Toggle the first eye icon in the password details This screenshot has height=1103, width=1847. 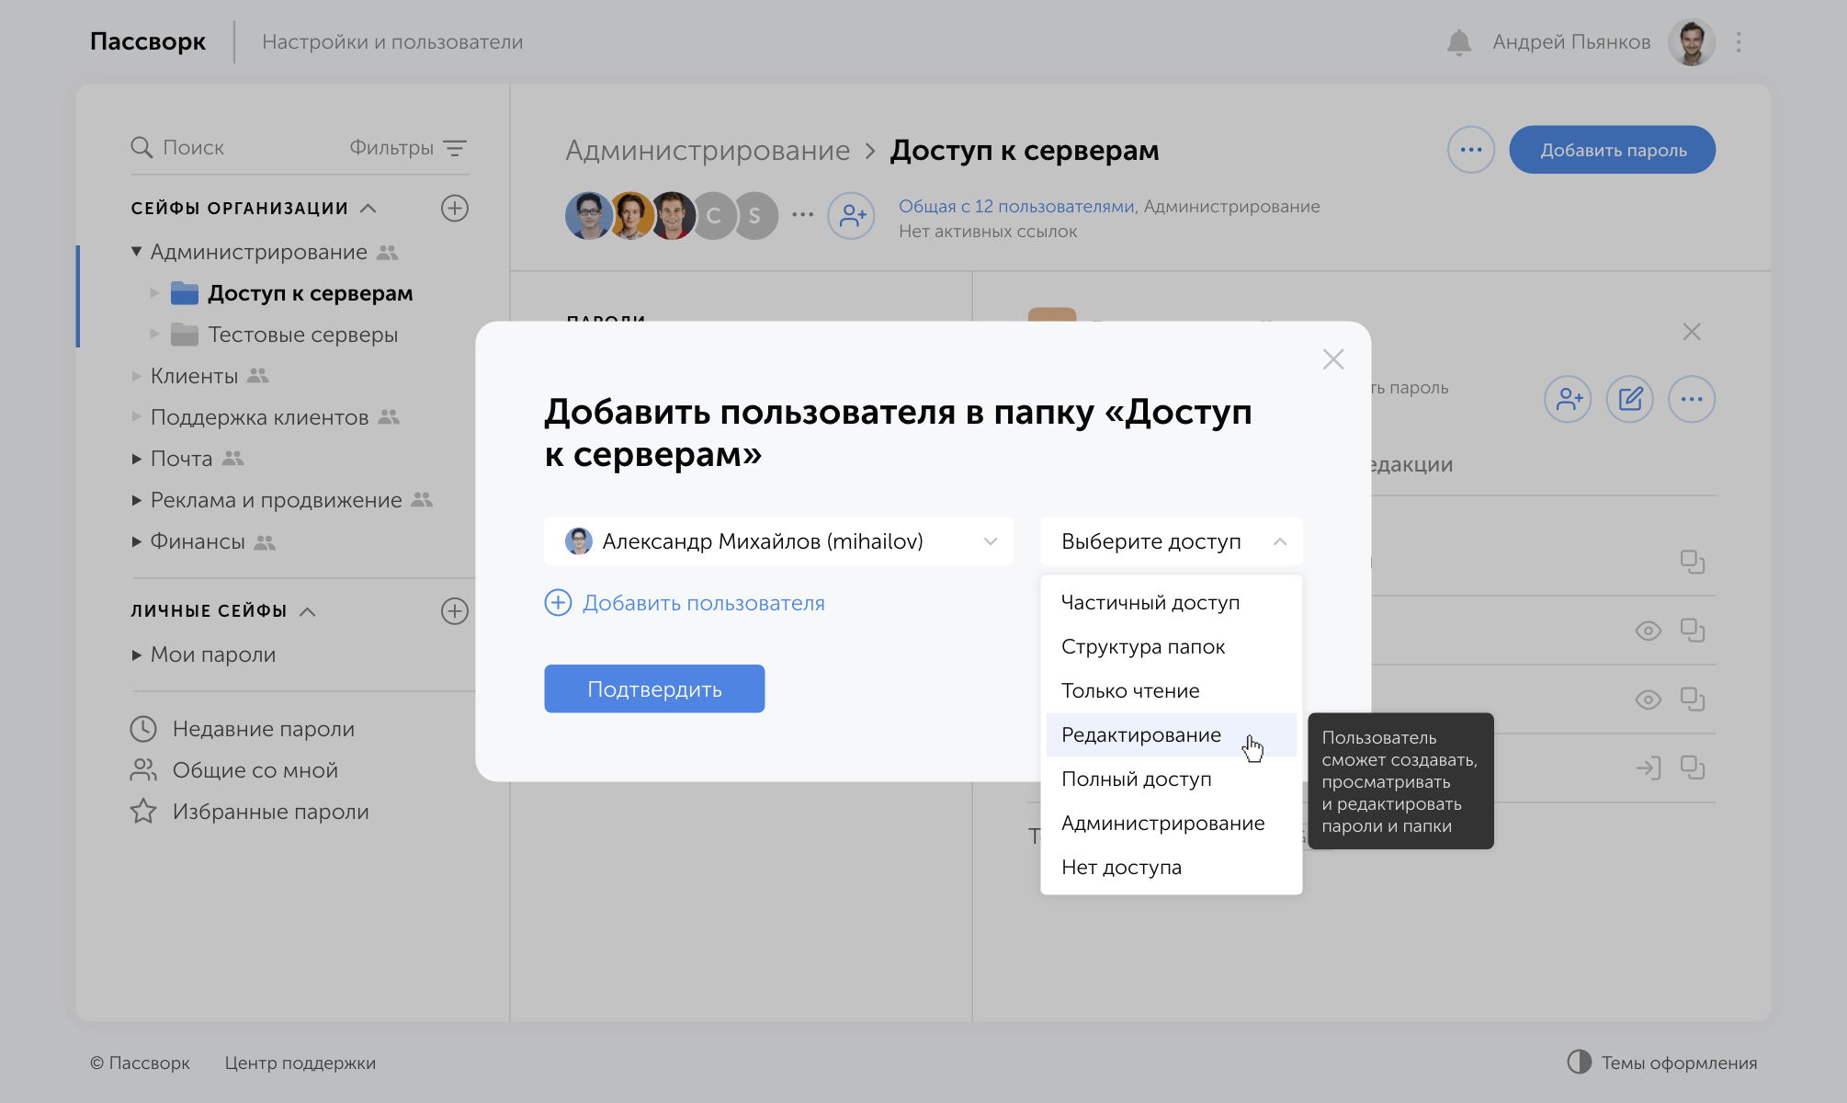[1648, 631]
